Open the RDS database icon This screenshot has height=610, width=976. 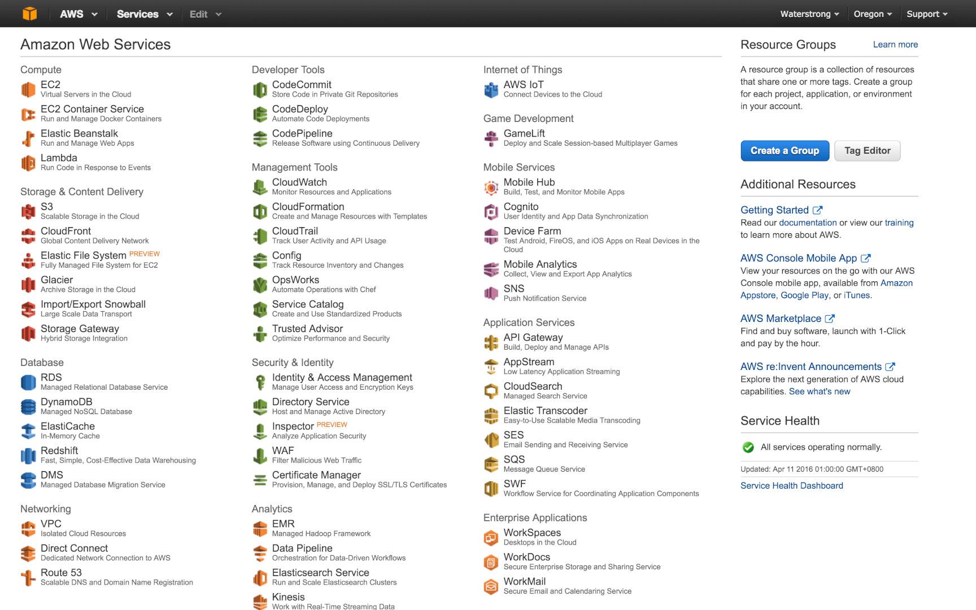tap(28, 382)
